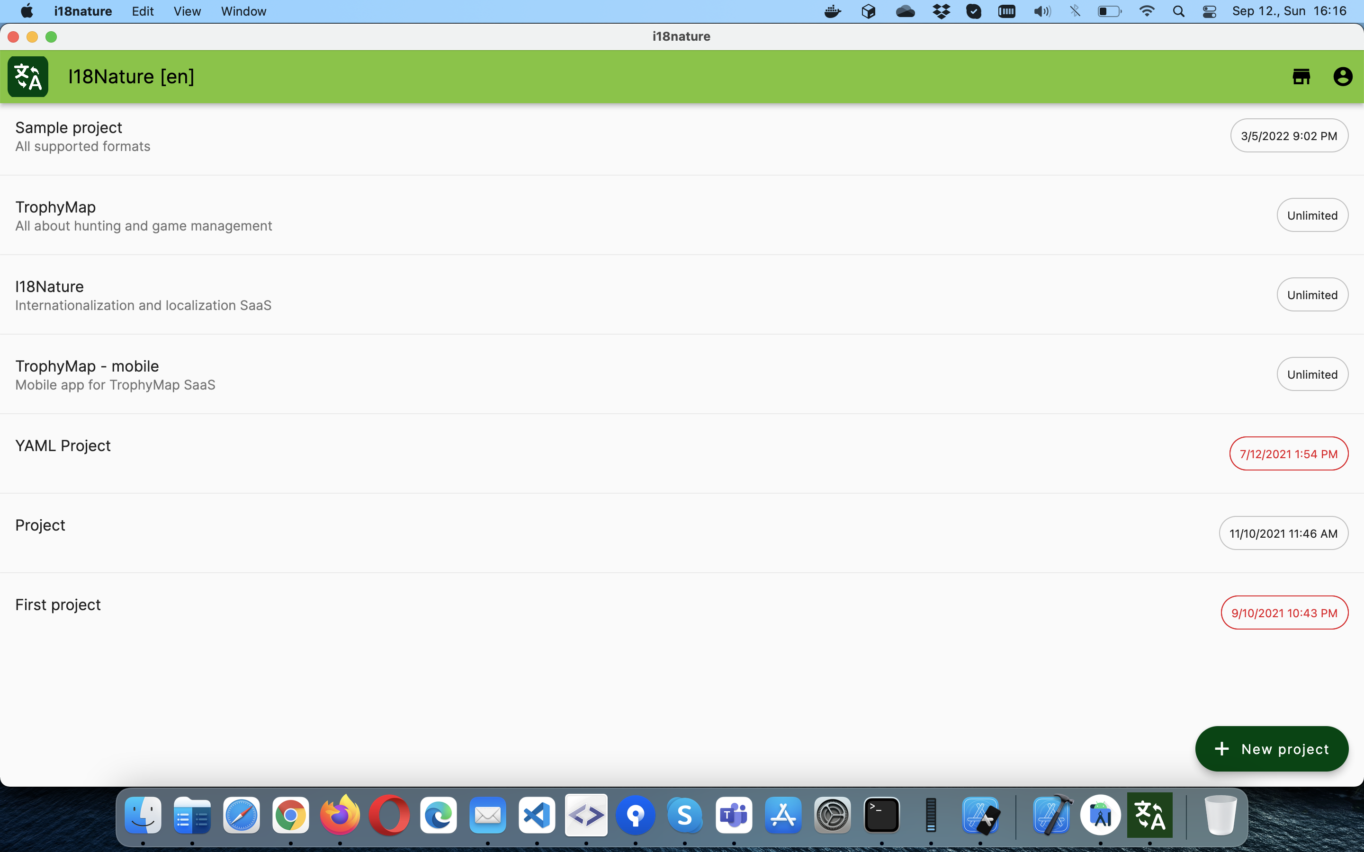This screenshot has height=852, width=1364.
Task: Click Unlimited badge beside Internationalization SaaS project
Action: (x=1312, y=295)
